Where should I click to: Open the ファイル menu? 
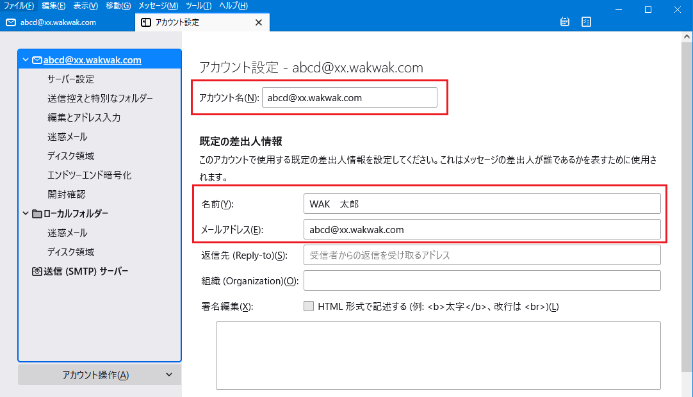point(19,6)
